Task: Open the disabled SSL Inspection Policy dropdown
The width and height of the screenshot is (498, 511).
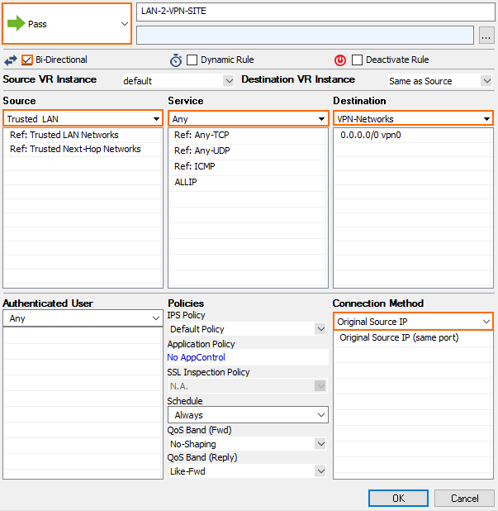Action: (248, 386)
